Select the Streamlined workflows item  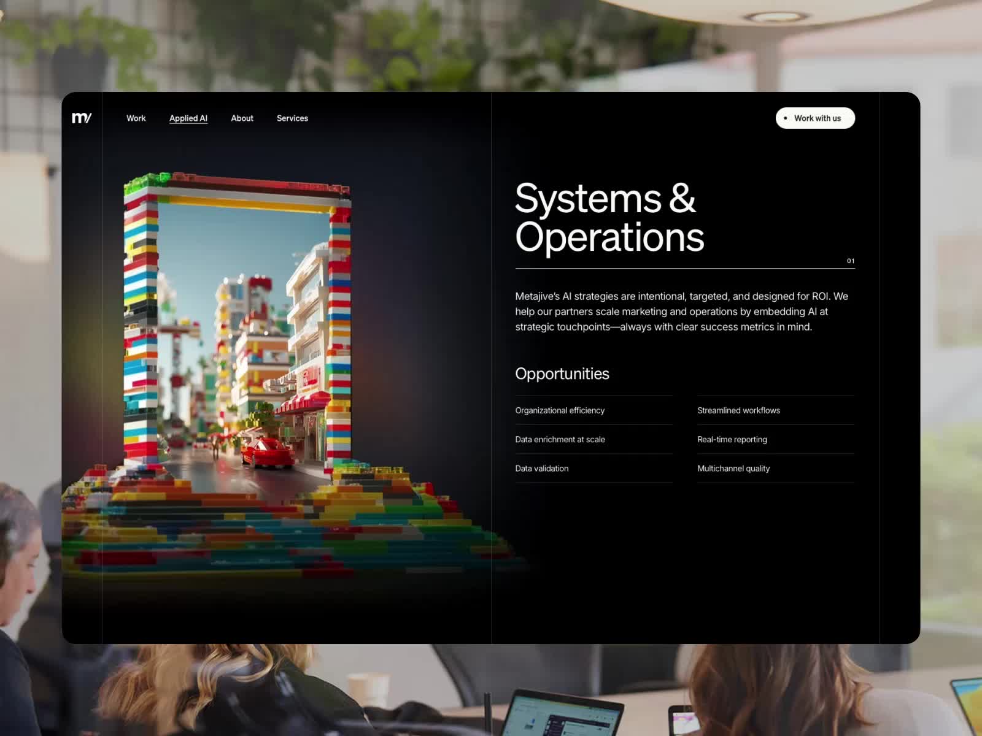tap(738, 410)
